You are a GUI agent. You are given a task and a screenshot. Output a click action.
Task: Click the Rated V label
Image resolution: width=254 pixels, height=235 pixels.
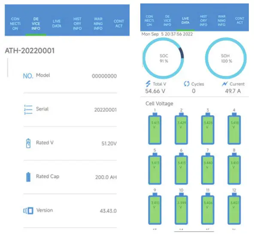tap(45, 143)
